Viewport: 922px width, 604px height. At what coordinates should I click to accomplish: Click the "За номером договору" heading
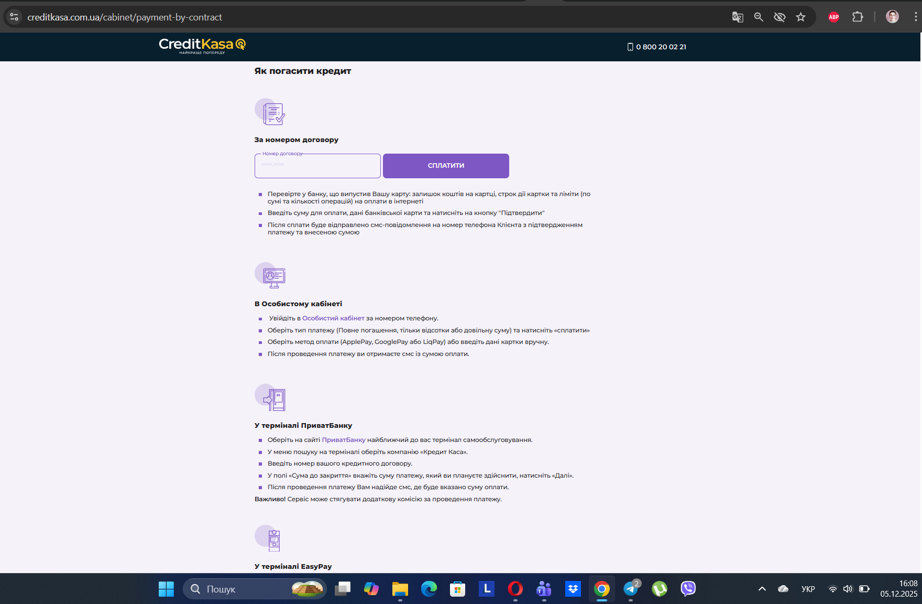297,139
